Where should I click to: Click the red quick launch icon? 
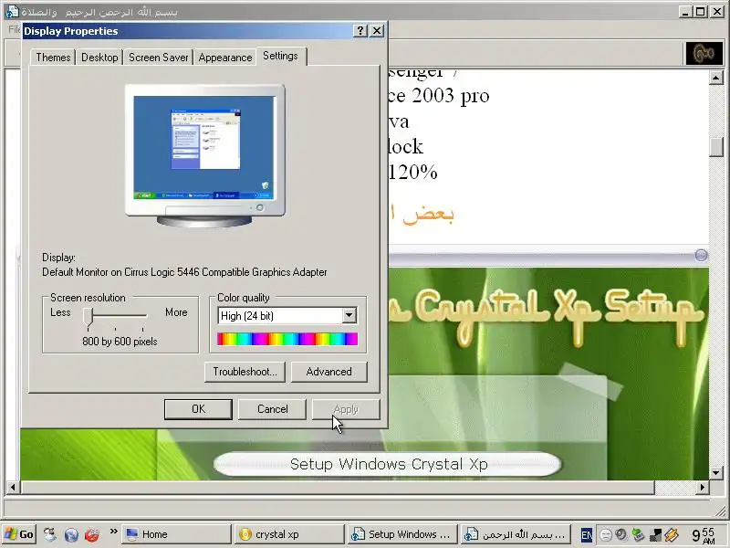pyautogui.click(x=92, y=534)
